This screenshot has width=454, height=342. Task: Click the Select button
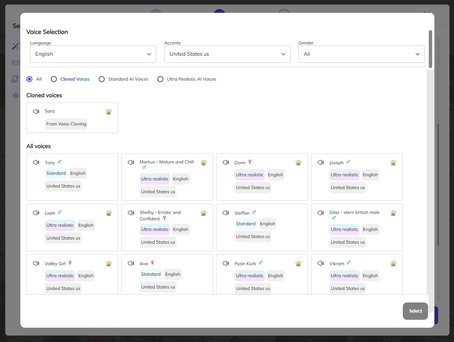click(415, 311)
